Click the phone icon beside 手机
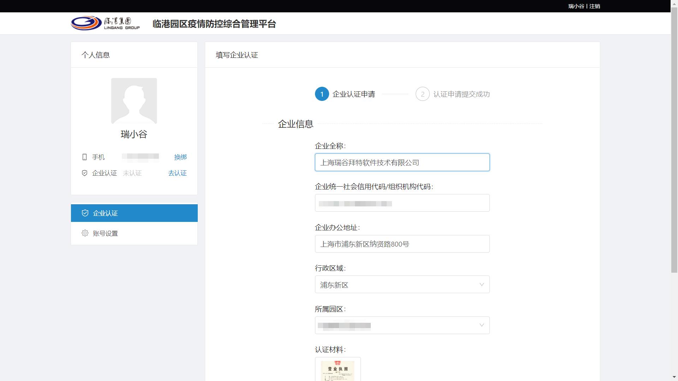 pyautogui.click(x=84, y=157)
